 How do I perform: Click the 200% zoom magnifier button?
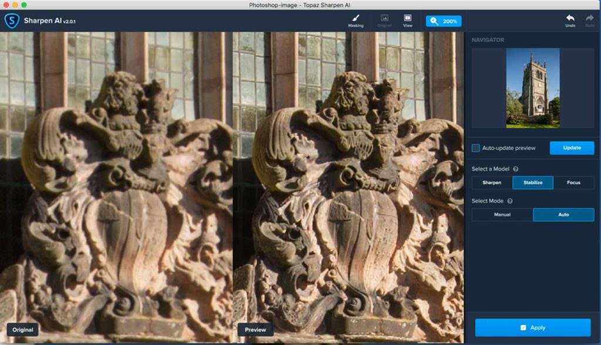point(444,21)
